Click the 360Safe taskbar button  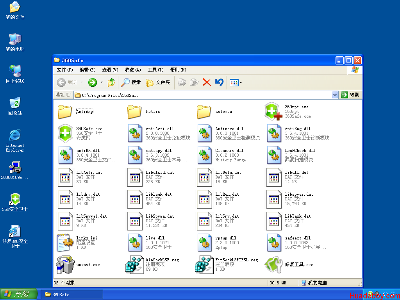pyautogui.click(x=72, y=295)
